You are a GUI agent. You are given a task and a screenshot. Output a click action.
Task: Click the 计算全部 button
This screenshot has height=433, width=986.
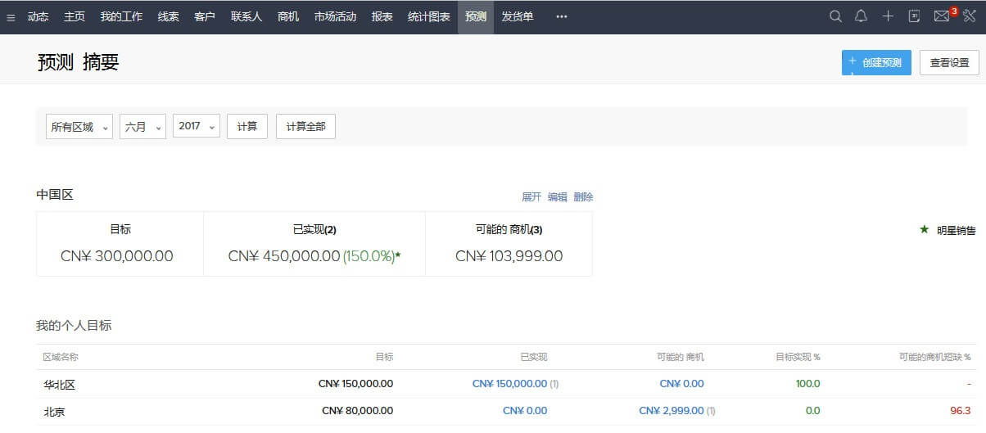(305, 127)
